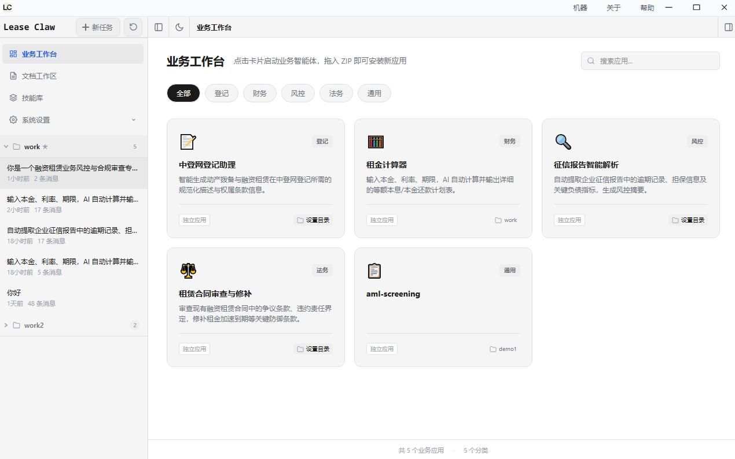Image resolution: width=735 pixels, height=459 pixels.
Task: Click the work2 folder icon in sidebar
Action: 17,325
